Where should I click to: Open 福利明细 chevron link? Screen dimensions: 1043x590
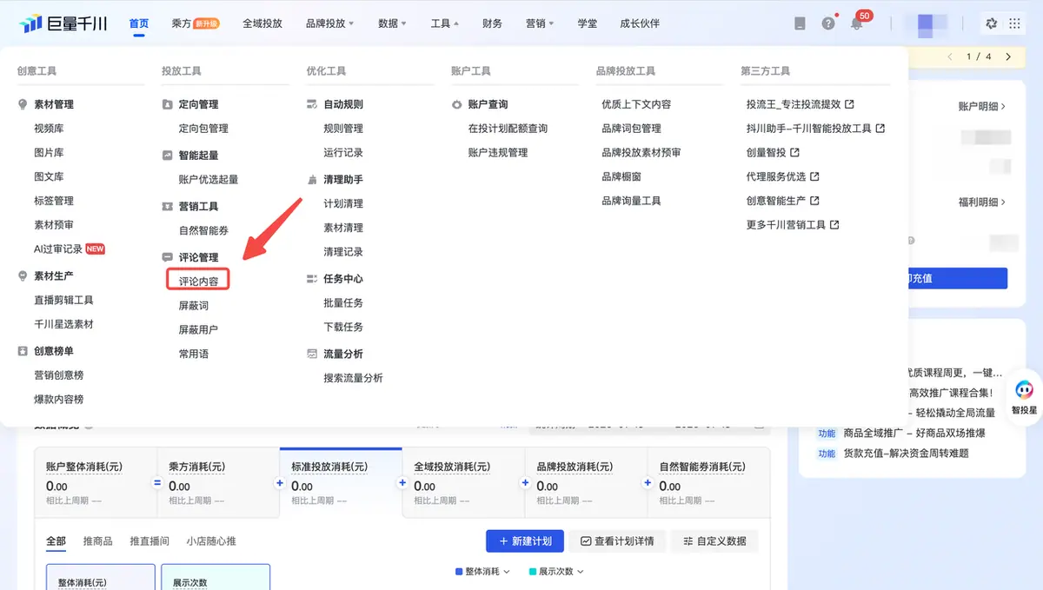981,202
